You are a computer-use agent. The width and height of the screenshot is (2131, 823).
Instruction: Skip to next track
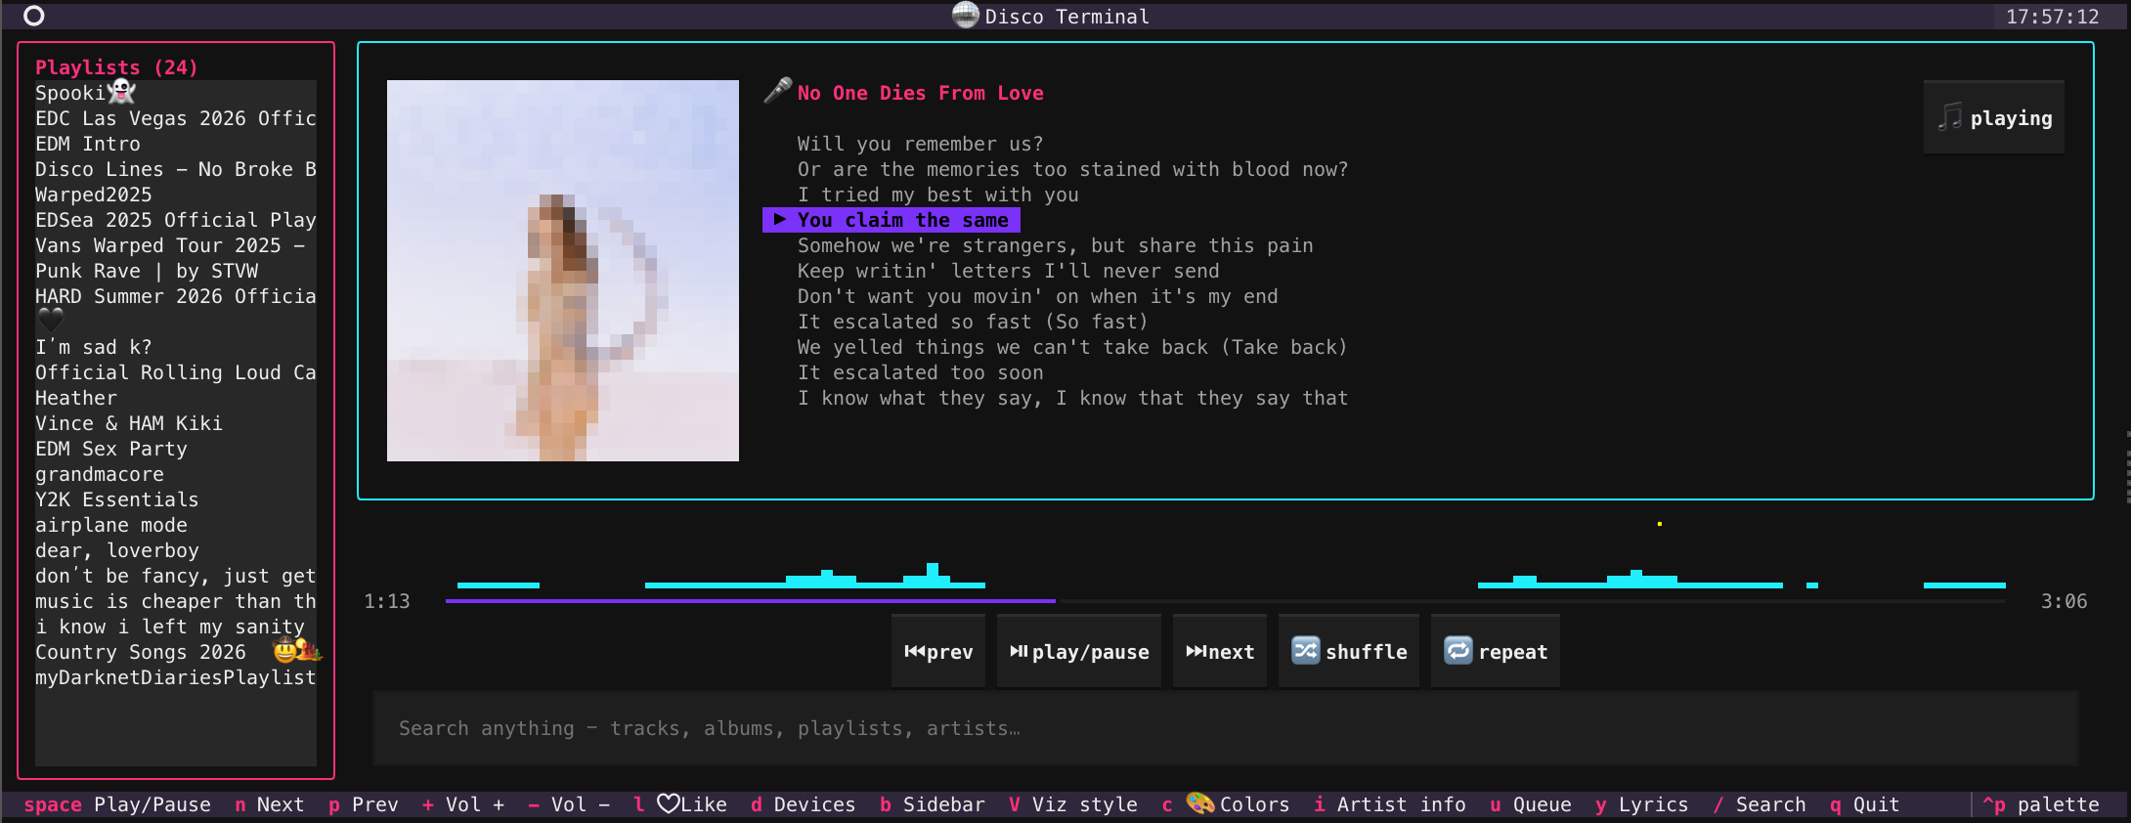pyautogui.click(x=1220, y=651)
